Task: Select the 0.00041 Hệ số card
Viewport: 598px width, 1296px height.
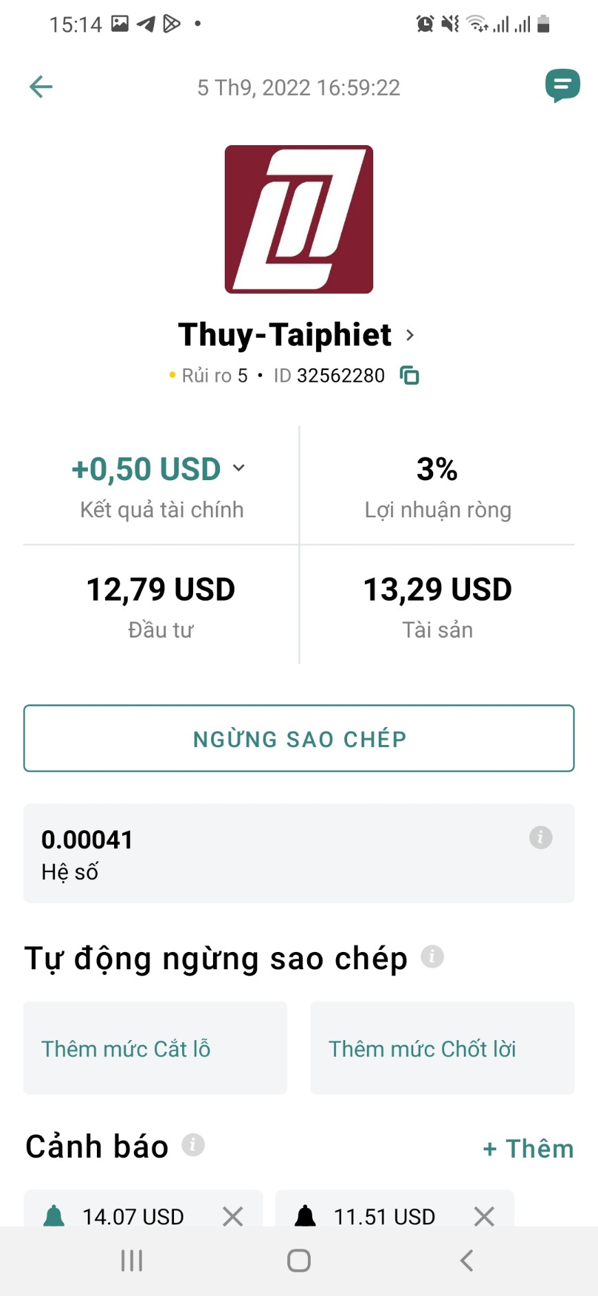Action: pyautogui.click(x=299, y=853)
